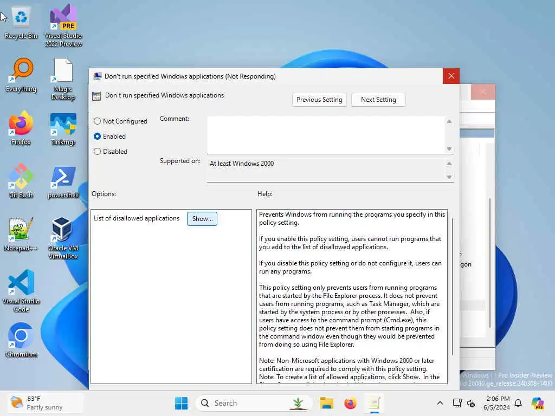The image size is (555, 416).
Task: Click the 'Comment:' label
Action: pos(175,119)
